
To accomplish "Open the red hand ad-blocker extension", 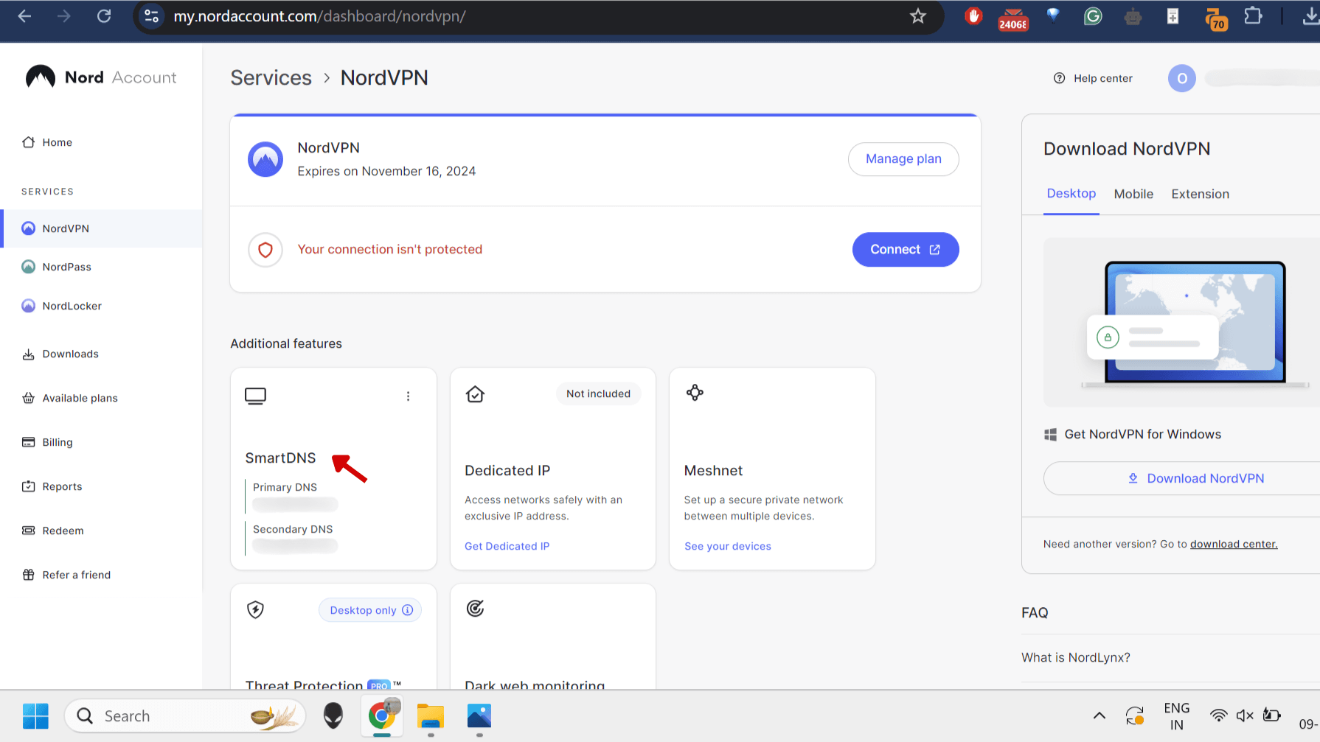I will tap(973, 15).
